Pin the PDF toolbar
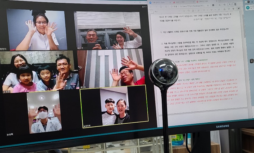This screenshot has width=254, height=153. pyautogui.click(x=239, y=8)
